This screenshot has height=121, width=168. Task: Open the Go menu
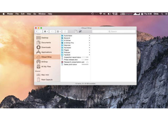point(35,14)
